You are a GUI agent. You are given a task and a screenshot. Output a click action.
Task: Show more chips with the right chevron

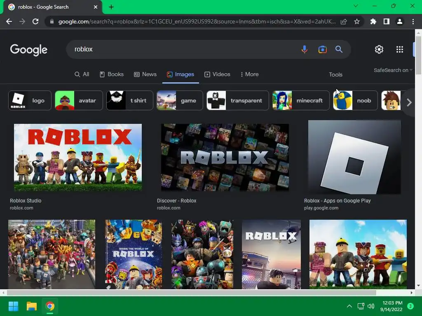(x=409, y=102)
